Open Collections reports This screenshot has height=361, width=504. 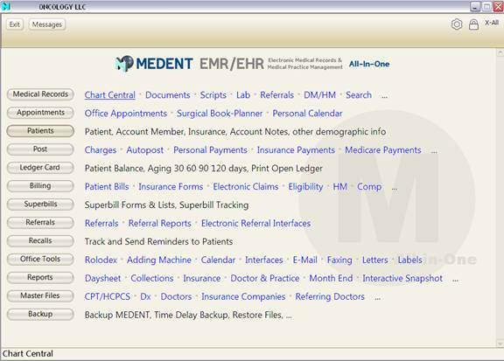click(x=151, y=278)
